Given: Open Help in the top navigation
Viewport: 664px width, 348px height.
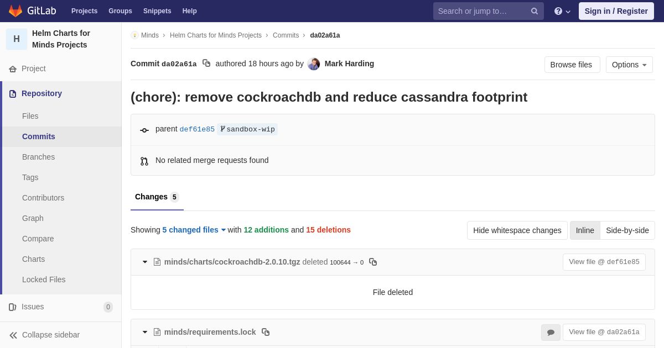Looking at the screenshot, I should click(190, 11).
